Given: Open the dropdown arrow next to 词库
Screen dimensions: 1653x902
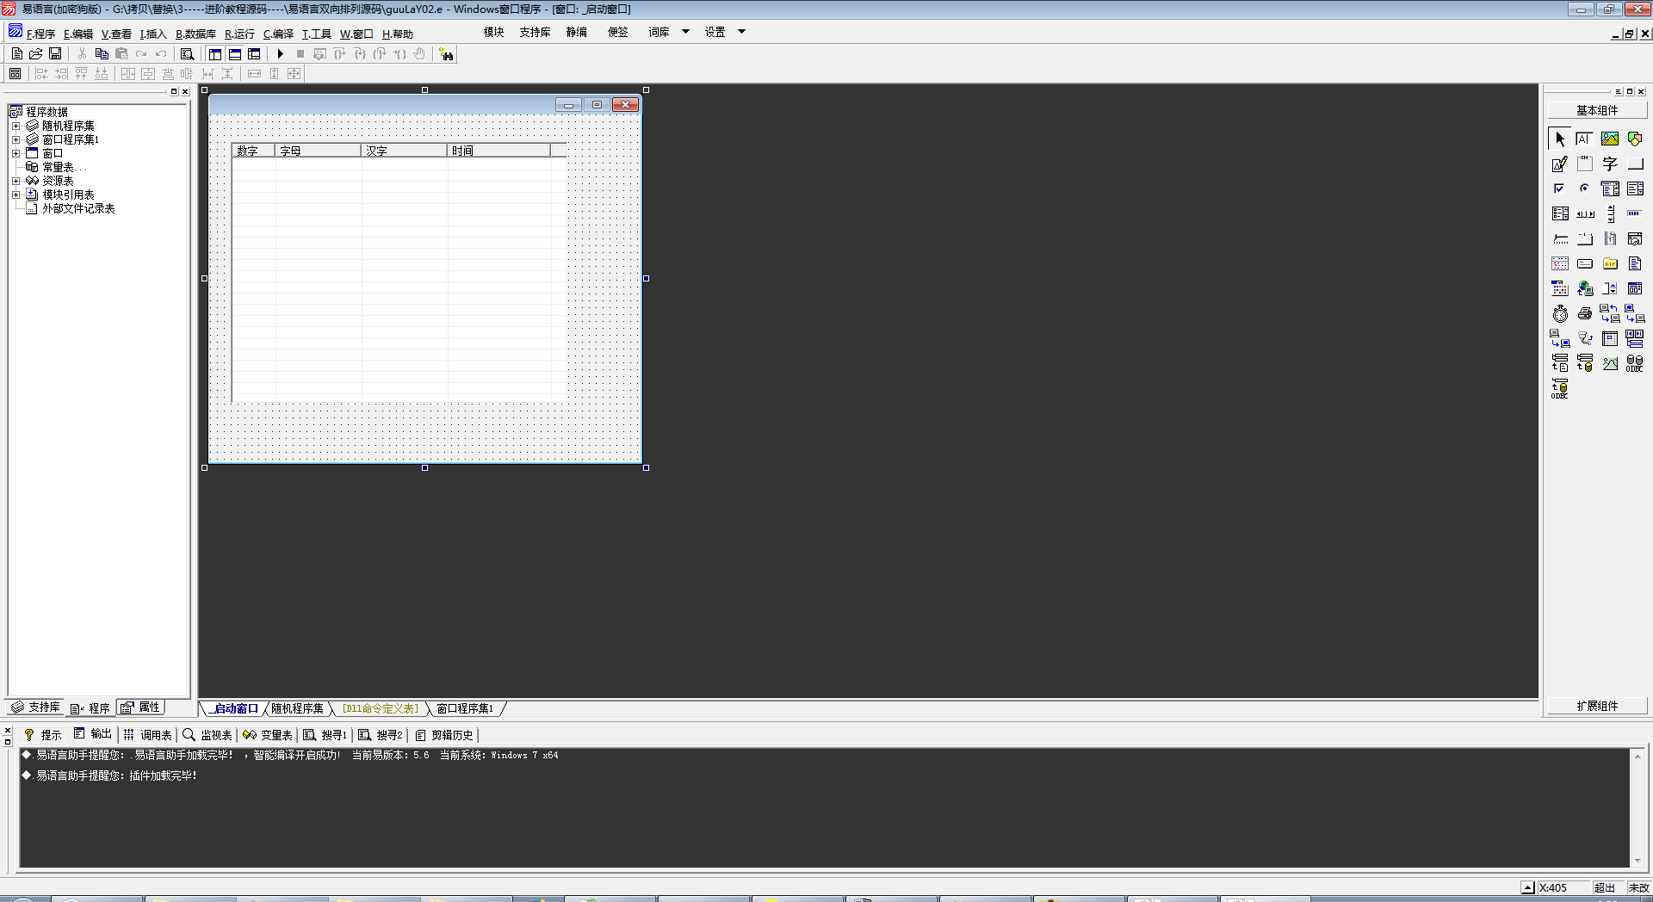Looking at the screenshot, I should click(686, 32).
